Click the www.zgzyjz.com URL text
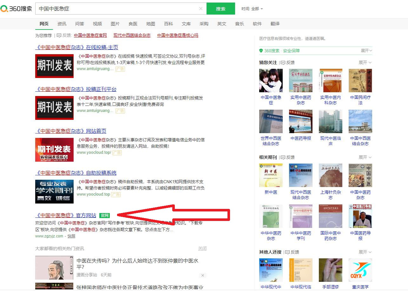 (x=49, y=236)
